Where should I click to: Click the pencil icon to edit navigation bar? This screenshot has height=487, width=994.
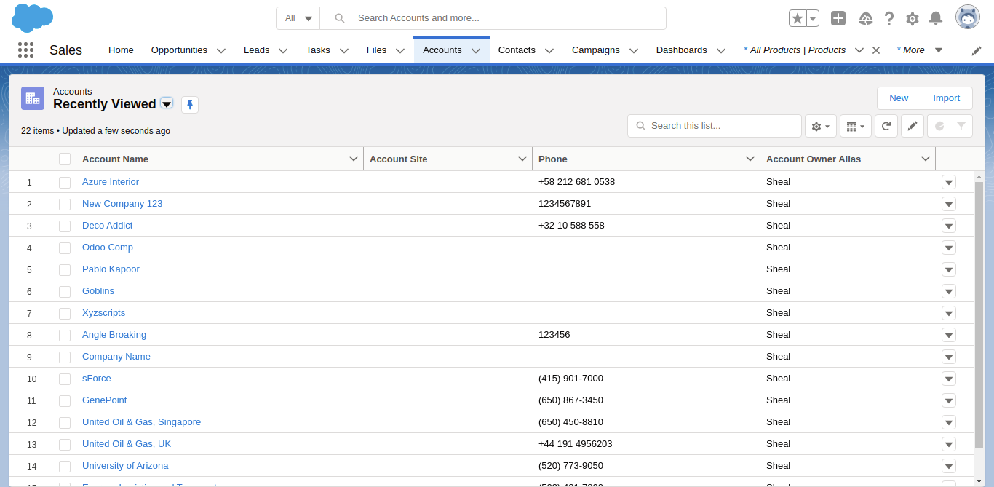[x=977, y=50]
